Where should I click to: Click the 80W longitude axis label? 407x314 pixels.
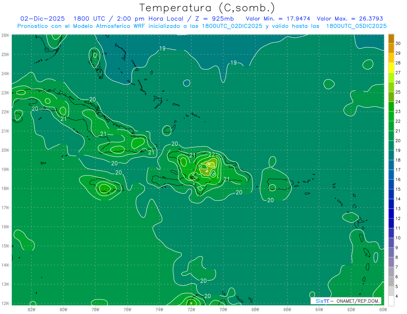click(63, 309)
